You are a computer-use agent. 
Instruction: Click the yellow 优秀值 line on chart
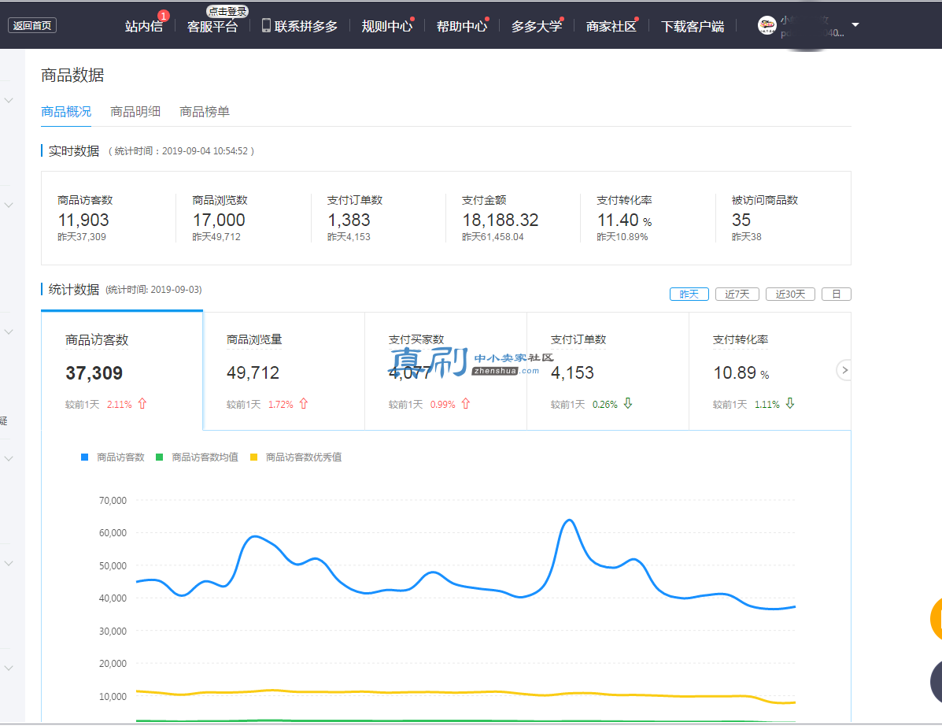point(466,693)
